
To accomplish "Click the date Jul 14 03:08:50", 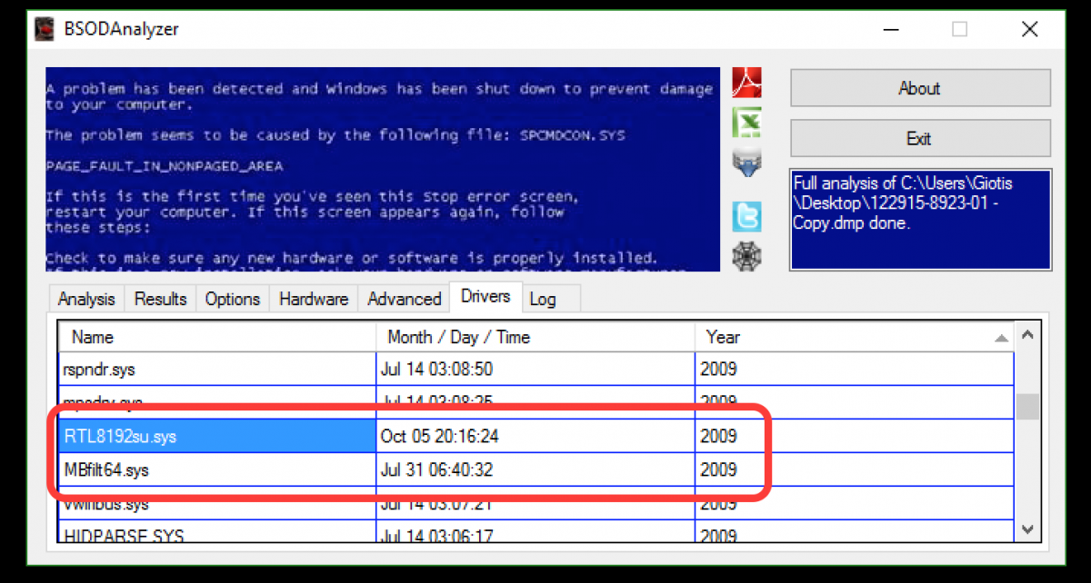I will (436, 370).
